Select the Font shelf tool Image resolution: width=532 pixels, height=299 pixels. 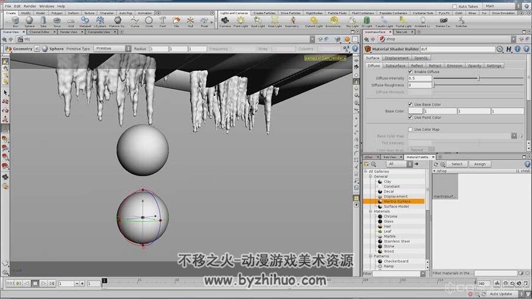(163, 22)
